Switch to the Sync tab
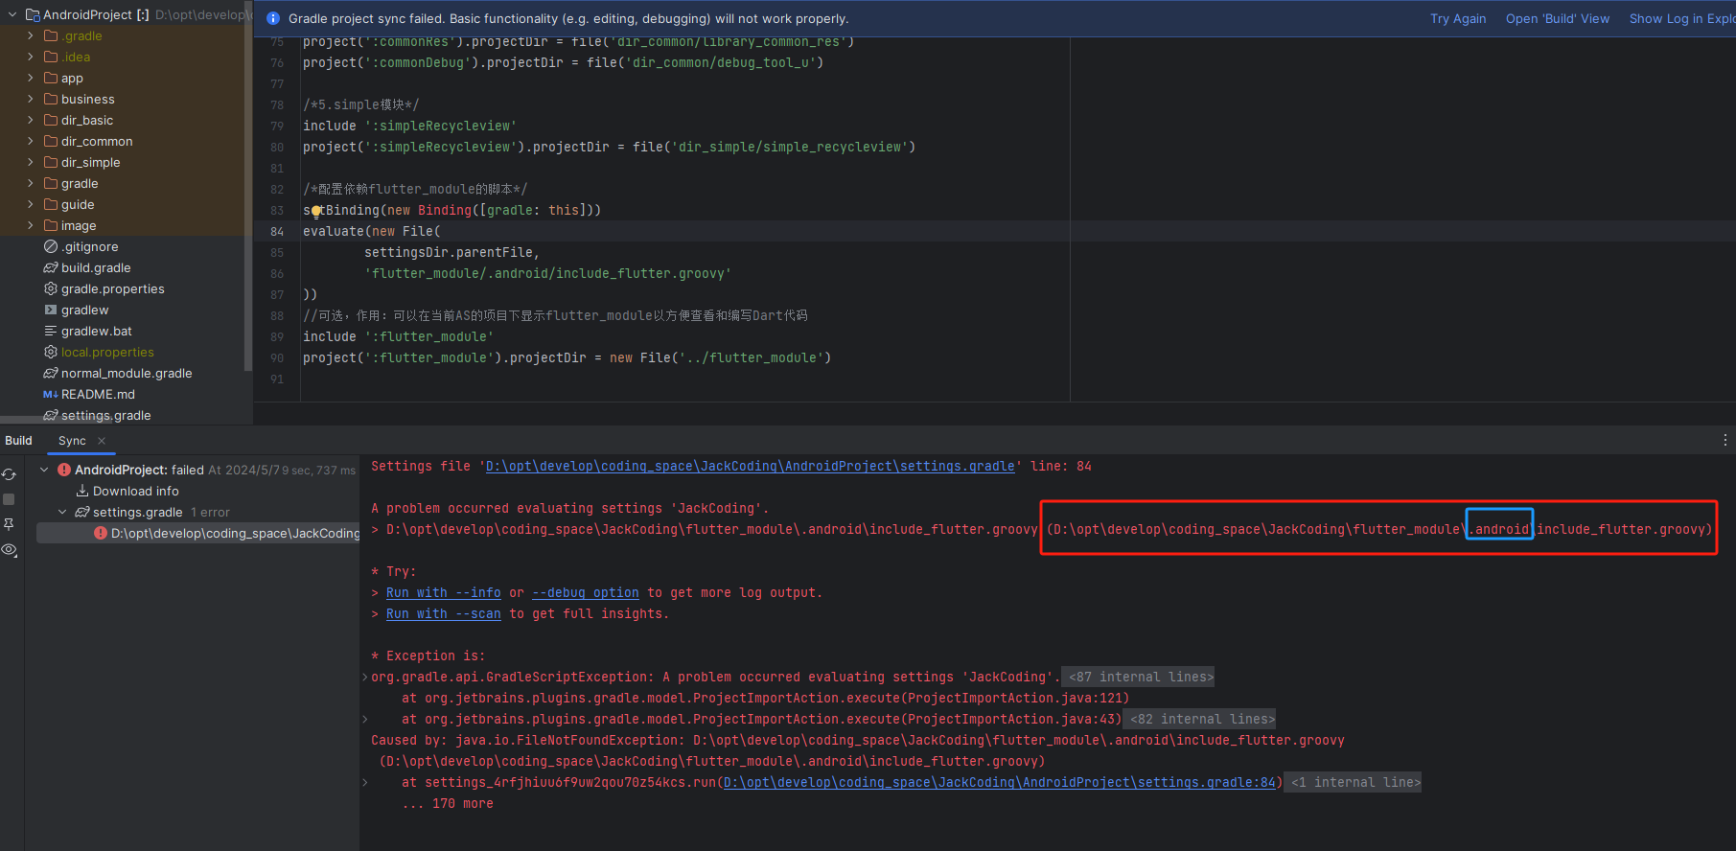The height and width of the screenshot is (851, 1736). pos(72,441)
